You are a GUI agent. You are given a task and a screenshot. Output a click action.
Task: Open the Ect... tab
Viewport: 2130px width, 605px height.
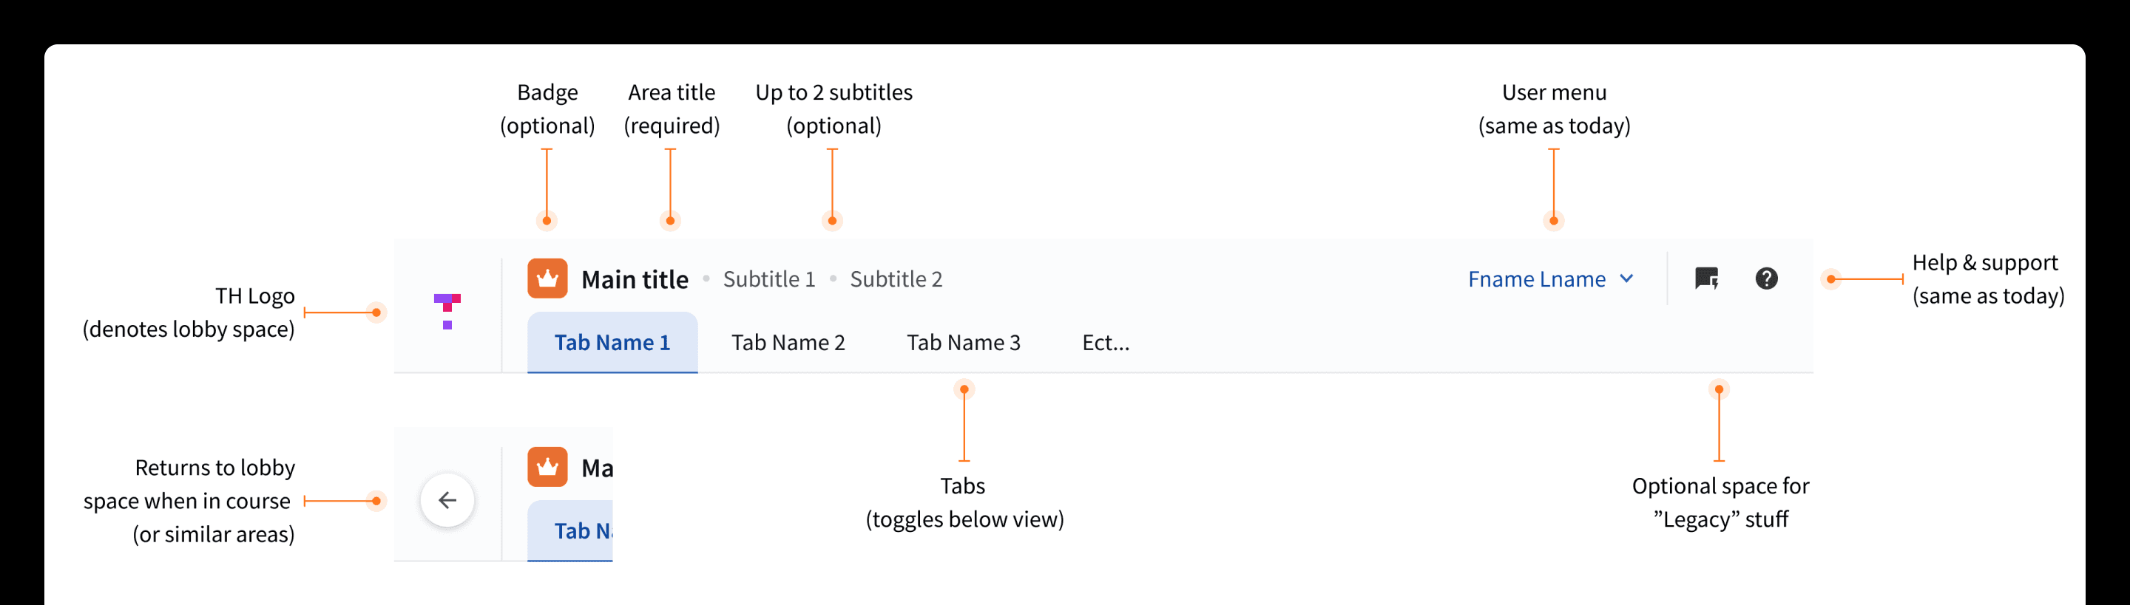tap(1106, 342)
